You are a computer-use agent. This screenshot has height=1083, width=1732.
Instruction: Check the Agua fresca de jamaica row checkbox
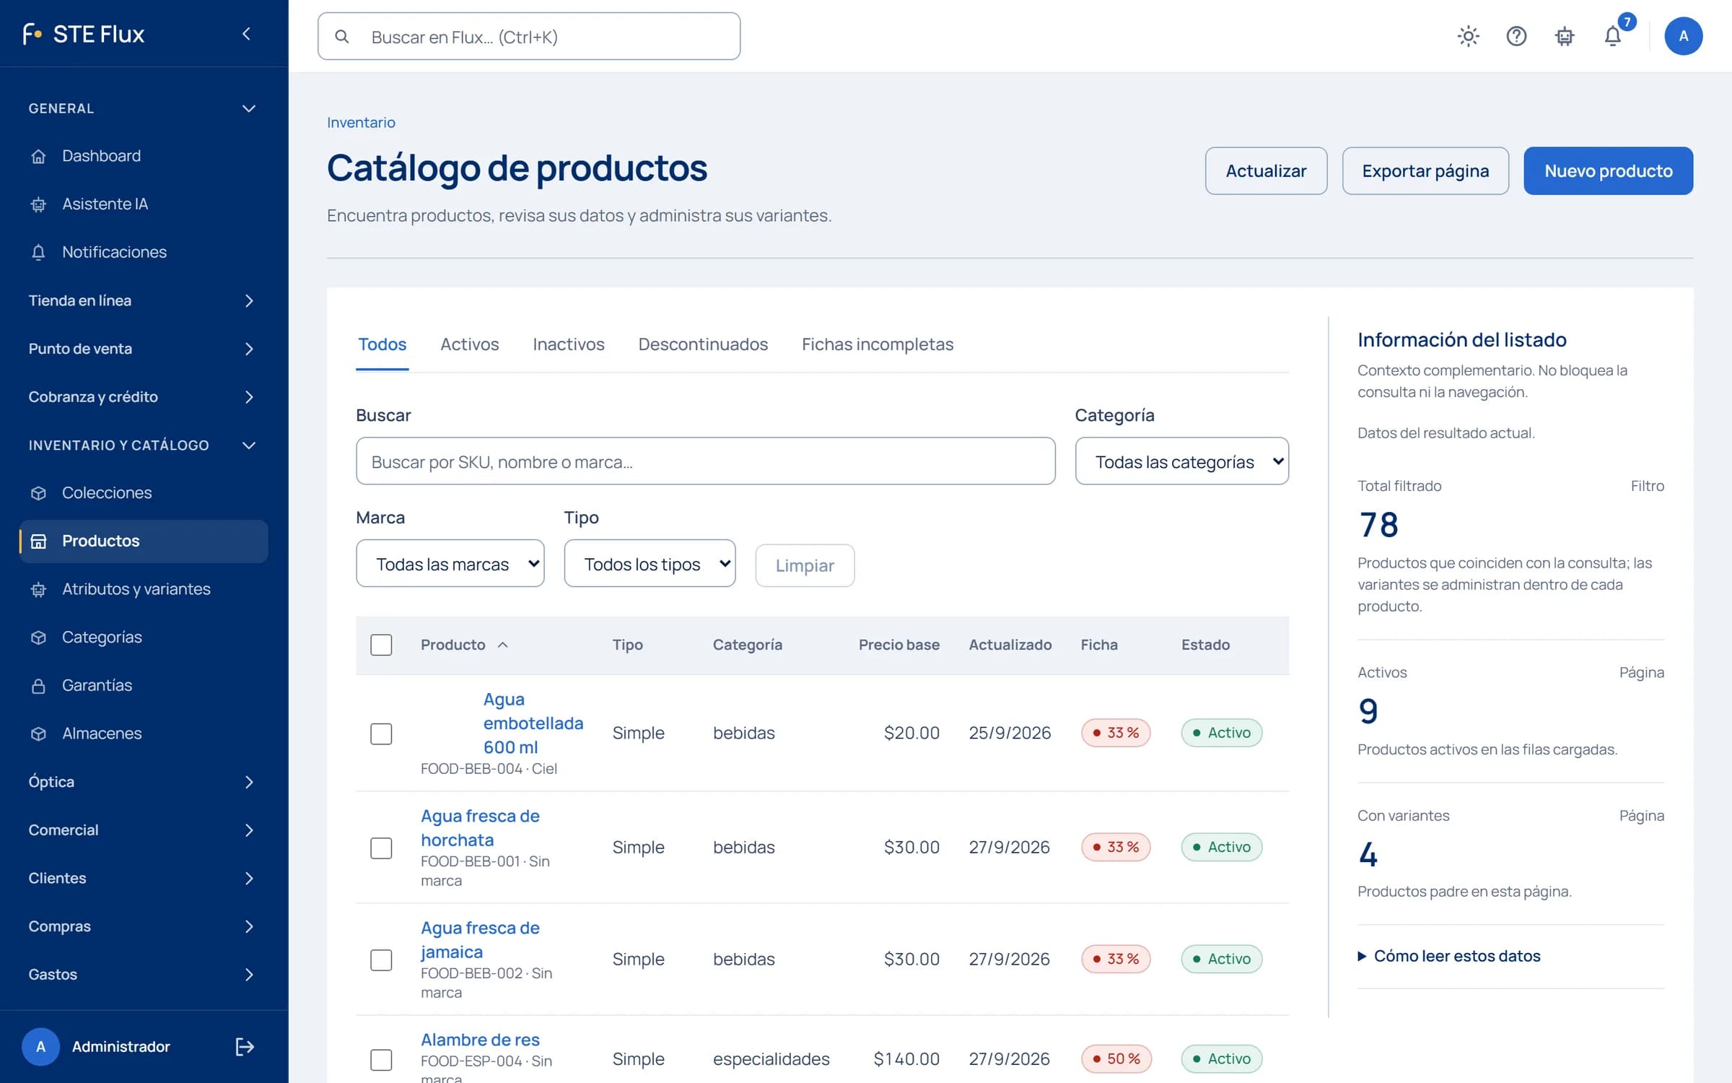tap(381, 960)
